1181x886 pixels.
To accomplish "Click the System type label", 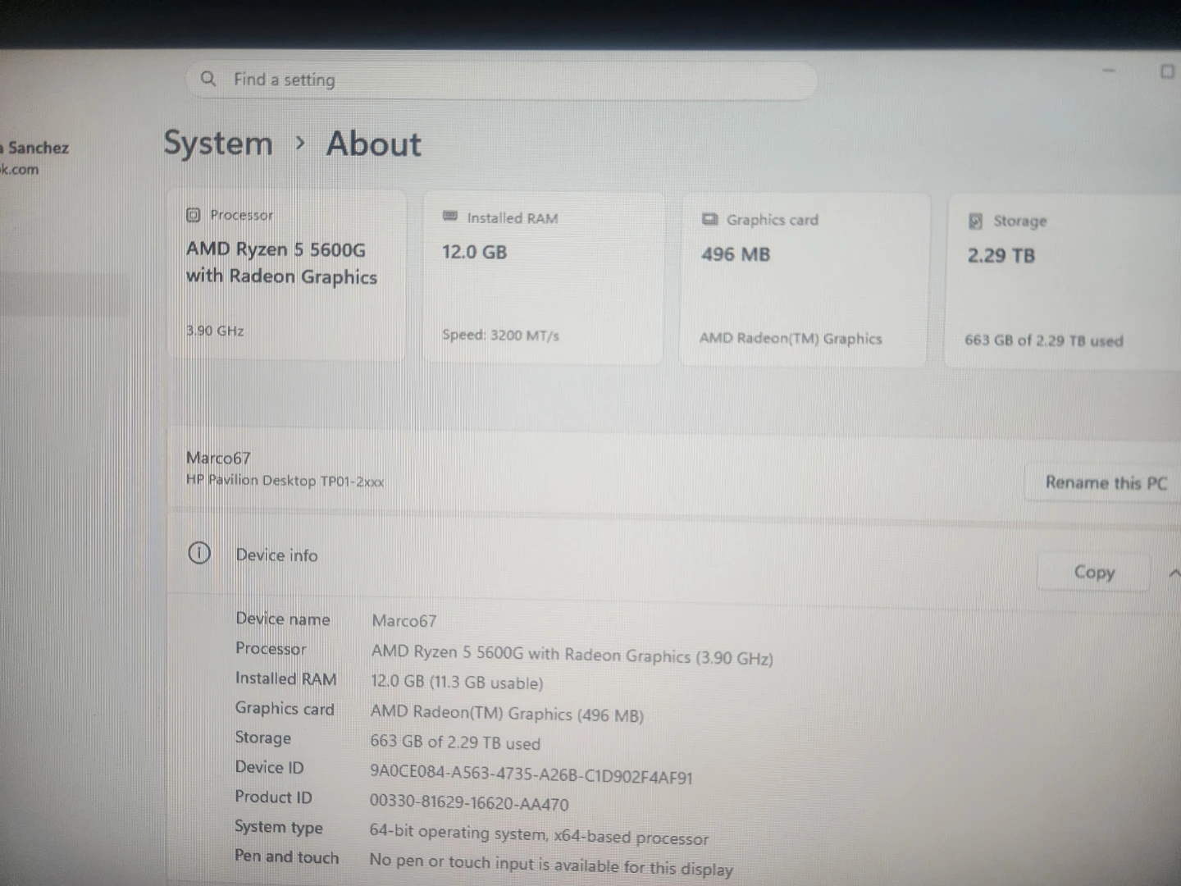I will [x=279, y=827].
